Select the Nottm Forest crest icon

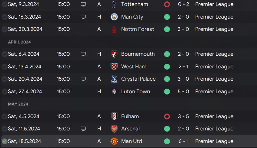point(114,29)
